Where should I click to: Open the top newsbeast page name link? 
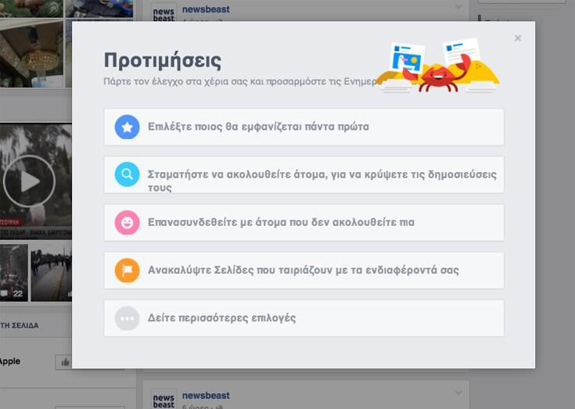pos(206,9)
